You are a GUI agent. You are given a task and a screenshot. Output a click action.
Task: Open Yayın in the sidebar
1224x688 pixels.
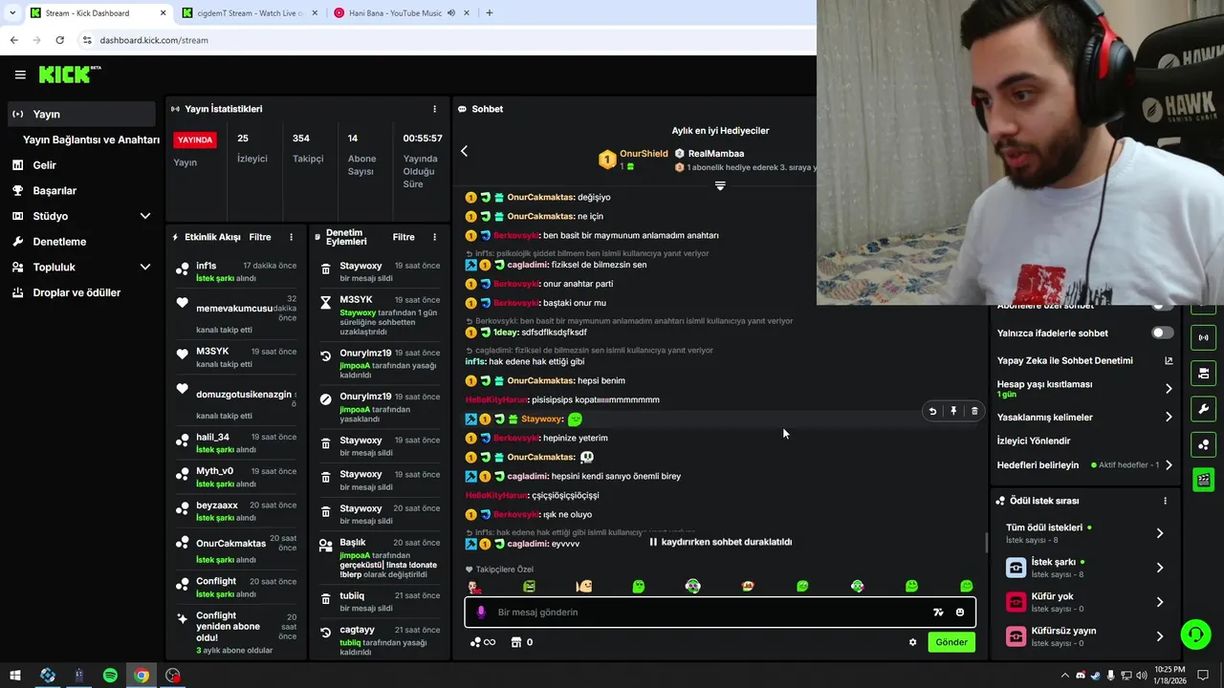tap(80, 114)
